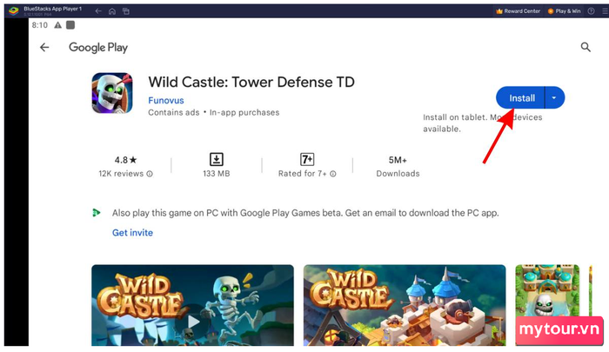The width and height of the screenshot is (609, 352).
Task: Open the Google Play search icon
Action: coord(586,47)
